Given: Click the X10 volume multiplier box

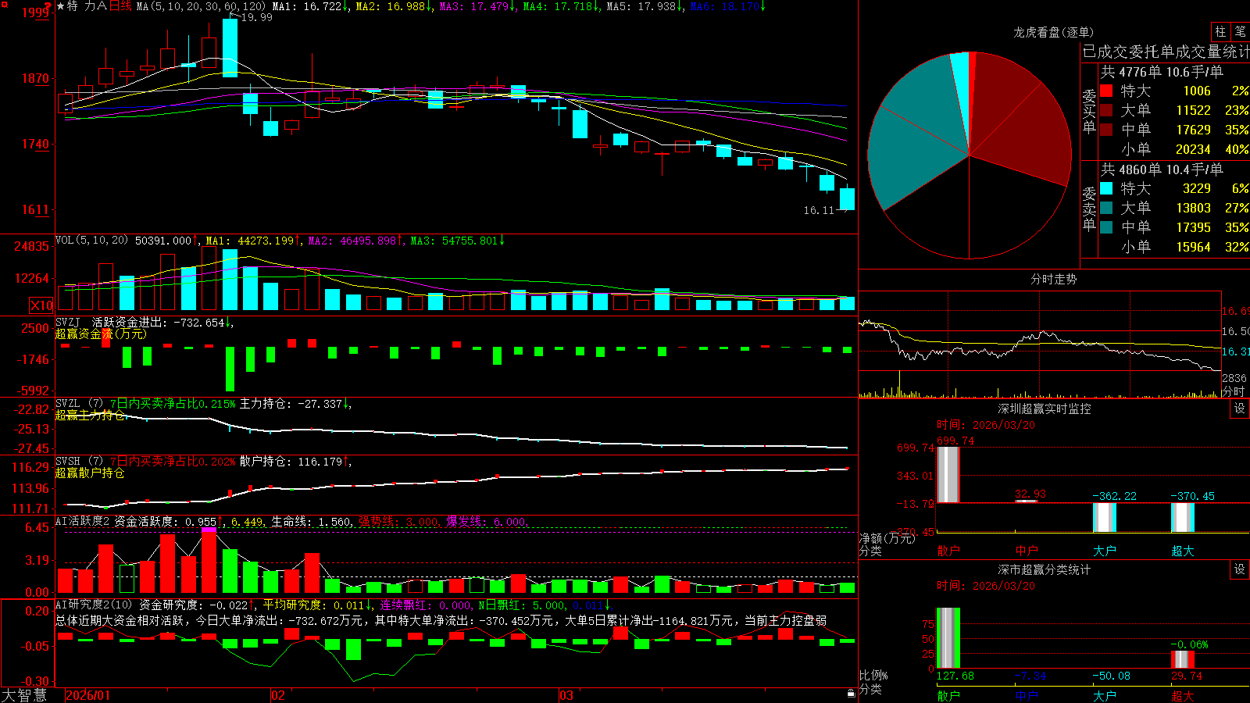Looking at the screenshot, I should [41, 305].
